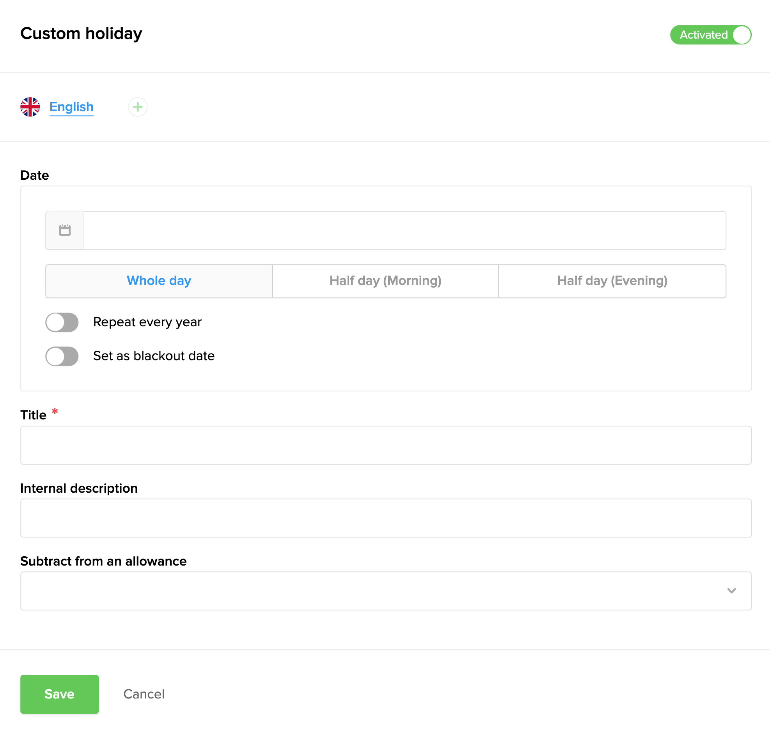Screen dimensions: 770x732
Task: Switch to Half day (Evening)
Action: (x=612, y=281)
